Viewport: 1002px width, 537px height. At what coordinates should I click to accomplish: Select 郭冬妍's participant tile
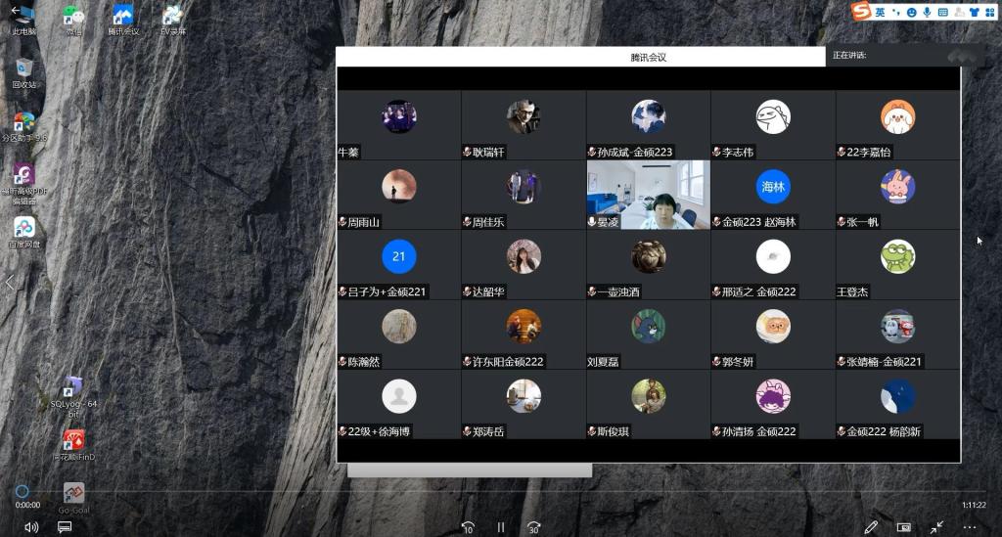773,335
